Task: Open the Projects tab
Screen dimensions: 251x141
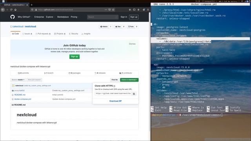Action: [60, 34]
